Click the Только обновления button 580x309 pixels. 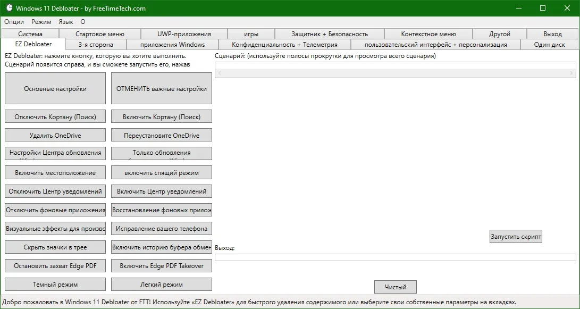click(162, 154)
